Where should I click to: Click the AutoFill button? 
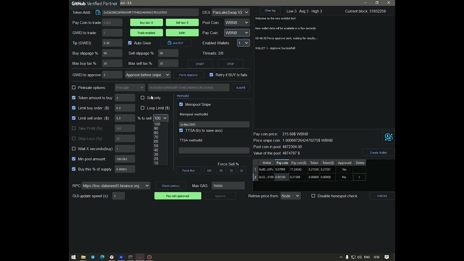coord(241,87)
